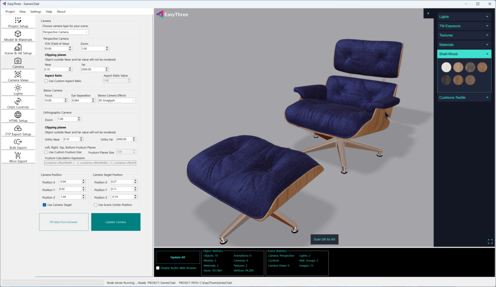This screenshot has height=287, width=496.
Task: Click the Woo Export cart icon
Action: pyautogui.click(x=18, y=155)
